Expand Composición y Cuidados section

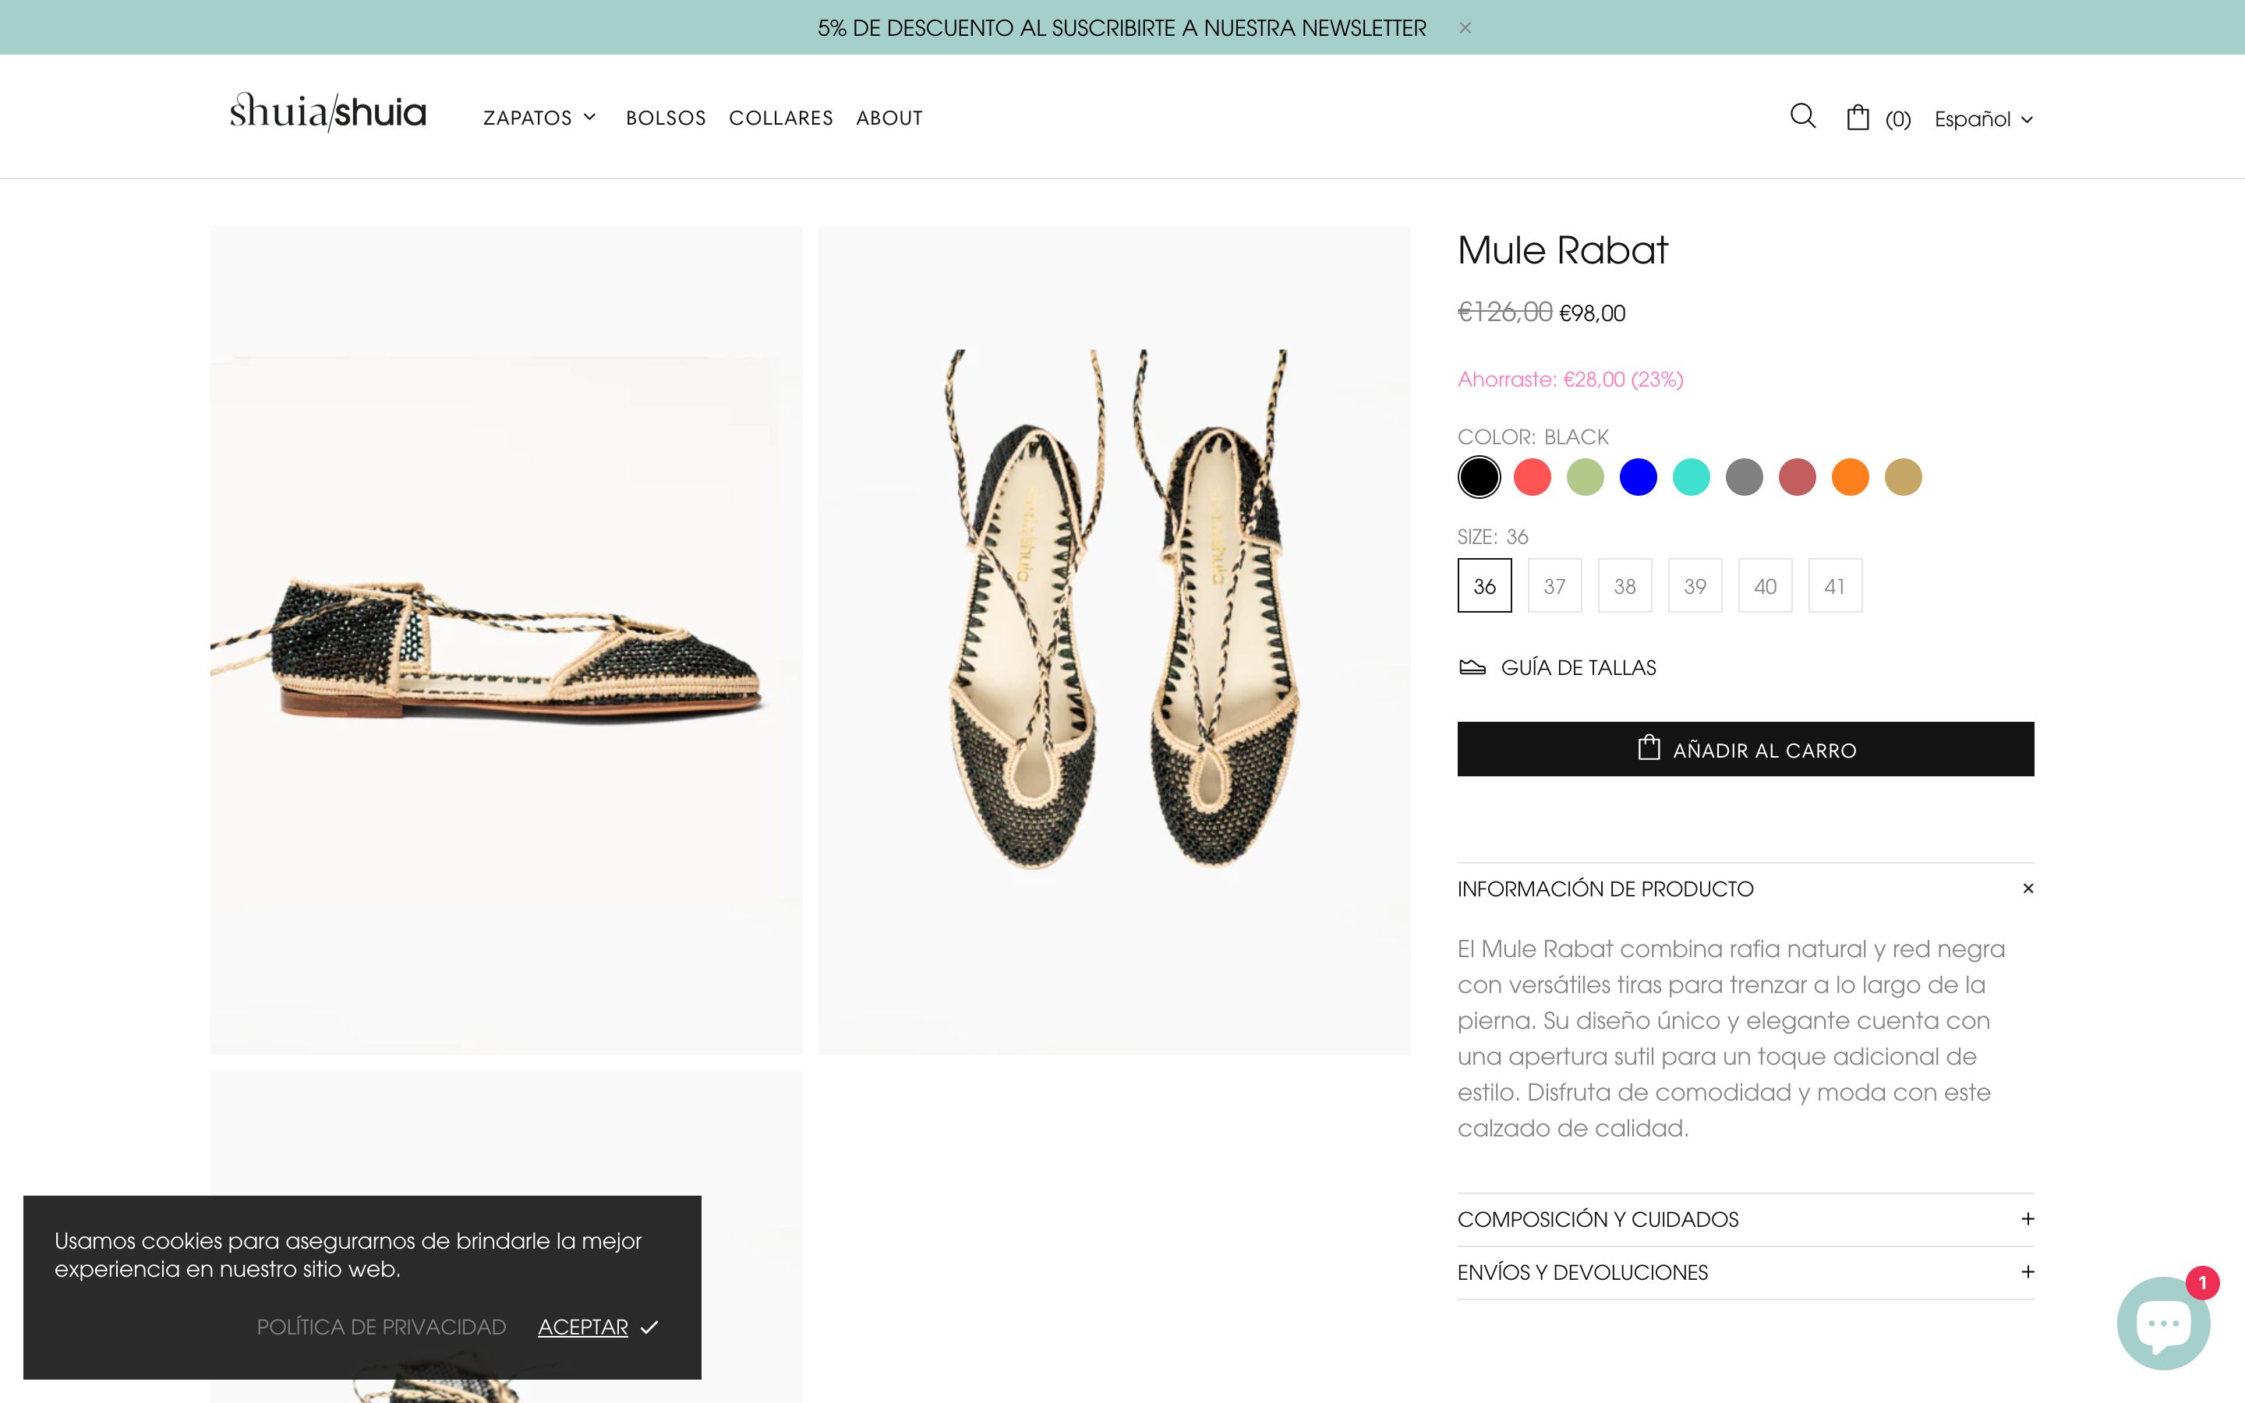point(1746,1219)
